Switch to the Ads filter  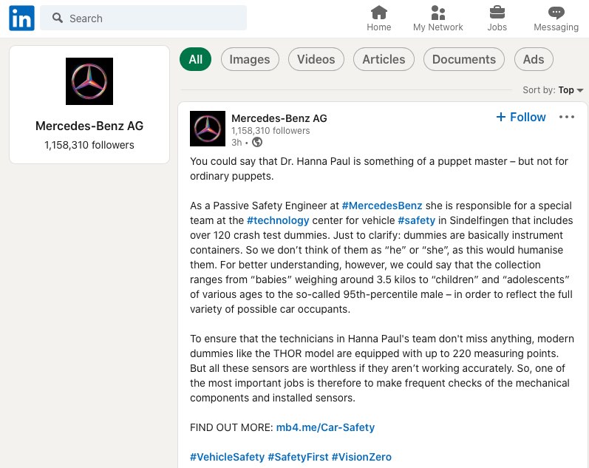[x=534, y=59]
